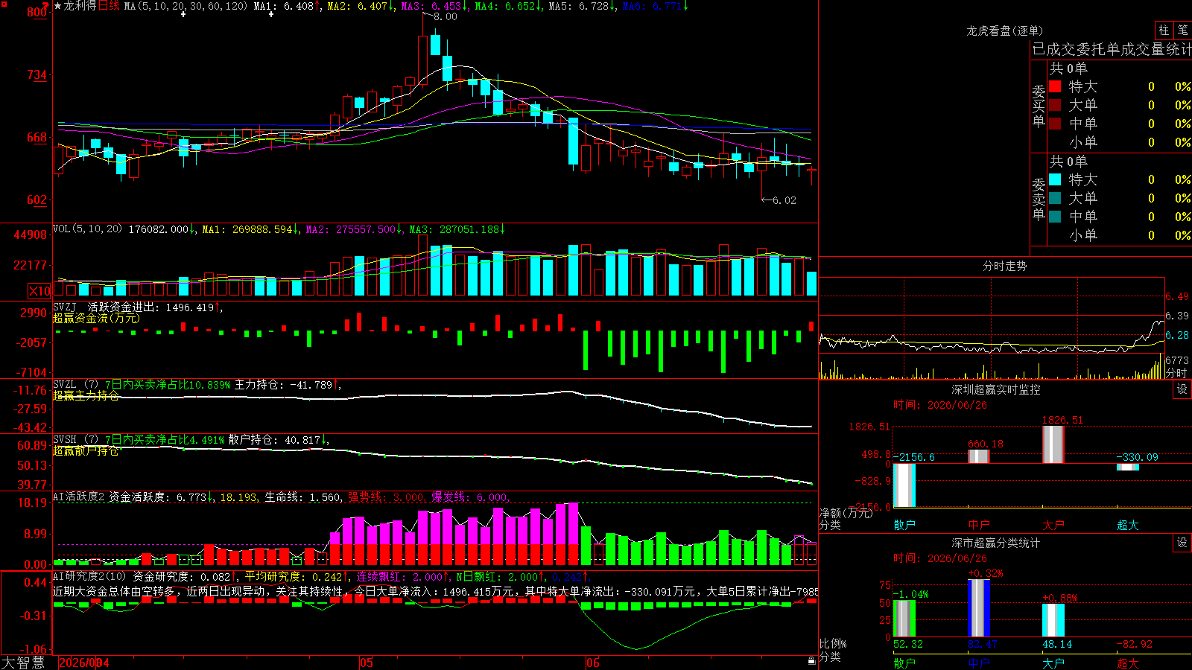The image size is (1192, 670).
Task: Select the cyan 特大 swatch under 委卖单
Action: [1055, 179]
